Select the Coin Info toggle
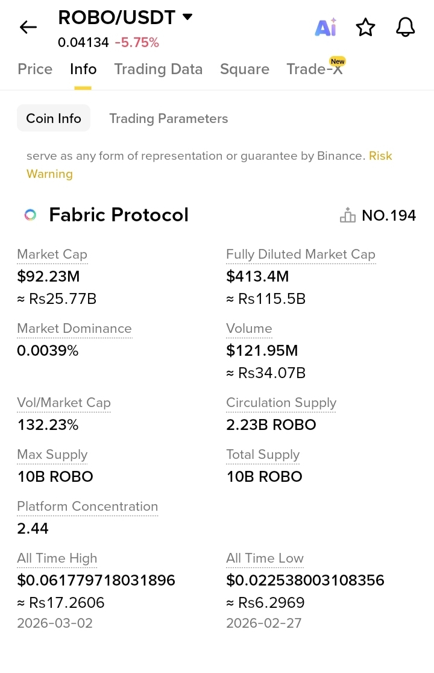The height and width of the screenshot is (673, 434). click(x=54, y=118)
